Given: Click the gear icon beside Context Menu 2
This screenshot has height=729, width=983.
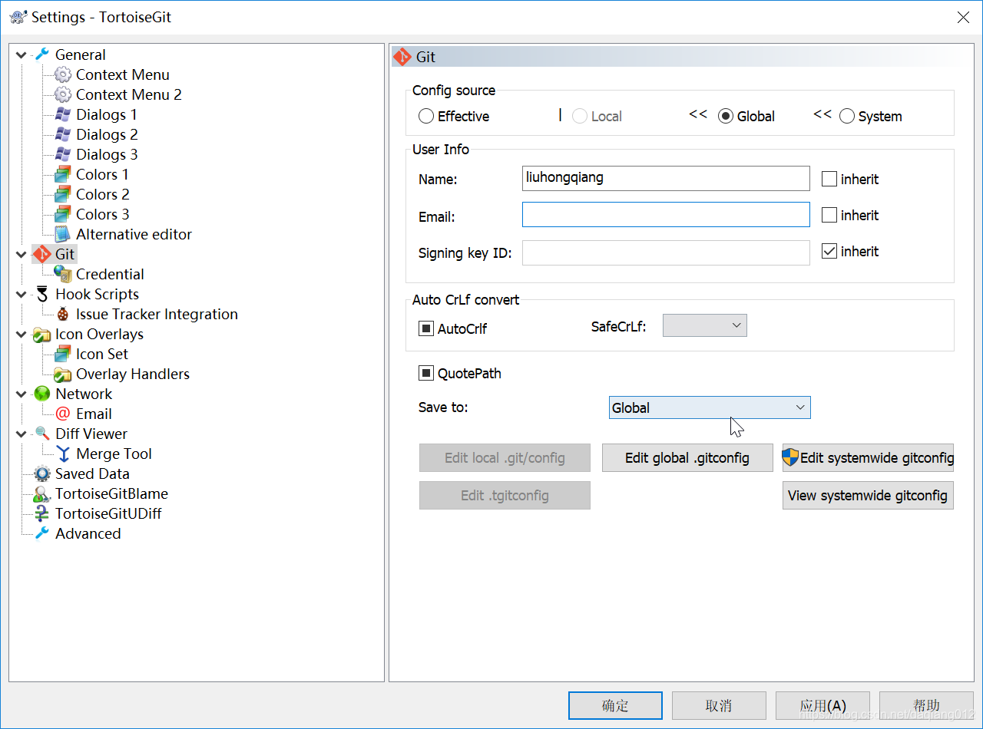Looking at the screenshot, I should pos(63,94).
